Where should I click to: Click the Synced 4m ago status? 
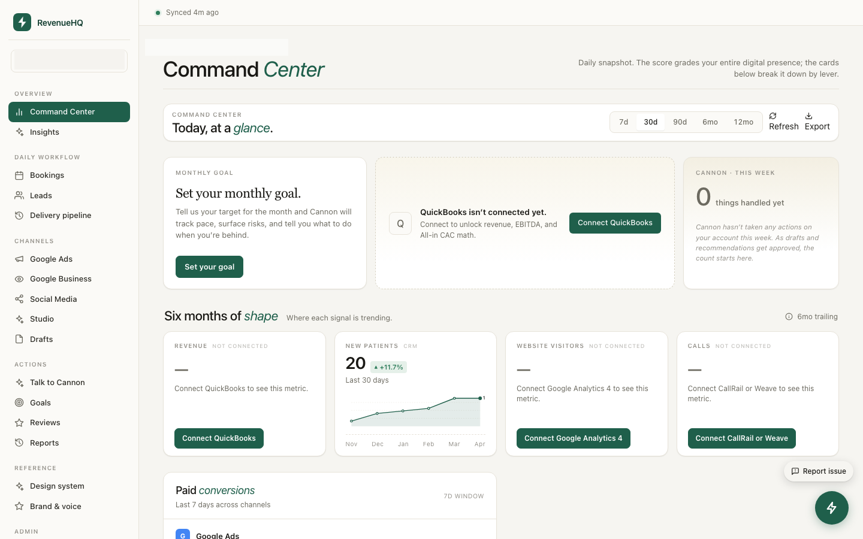coord(187,13)
